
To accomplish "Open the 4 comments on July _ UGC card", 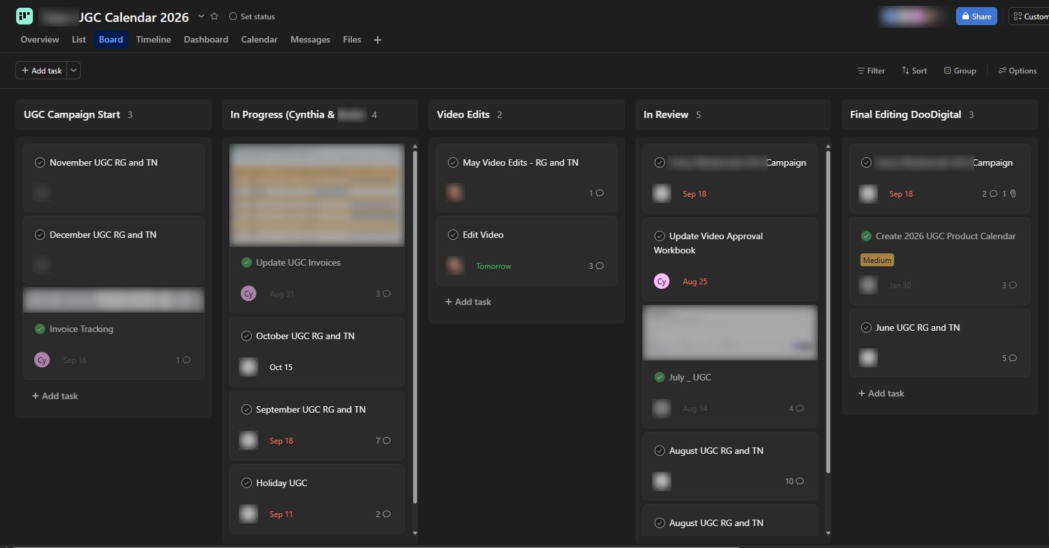I will tap(797, 408).
